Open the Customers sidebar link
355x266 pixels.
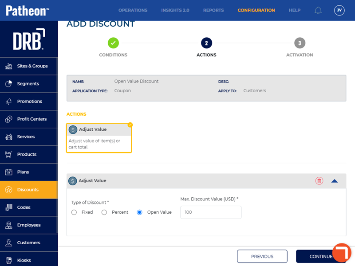tap(29, 243)
